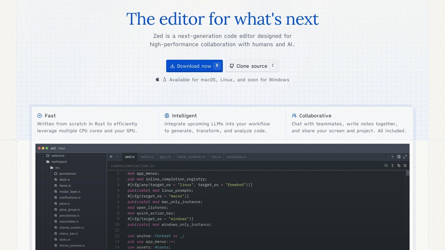Viewport: 445px width, 250px height.
Task: Click the editor's vertical scrollbar thumb
Action: click(x=408, y=173)
